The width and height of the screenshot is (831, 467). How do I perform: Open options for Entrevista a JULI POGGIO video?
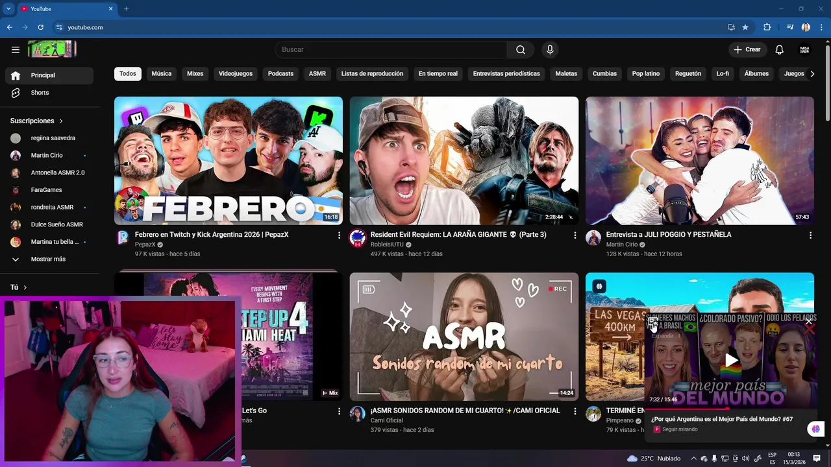pyautogui.click(x=810, y=235)
